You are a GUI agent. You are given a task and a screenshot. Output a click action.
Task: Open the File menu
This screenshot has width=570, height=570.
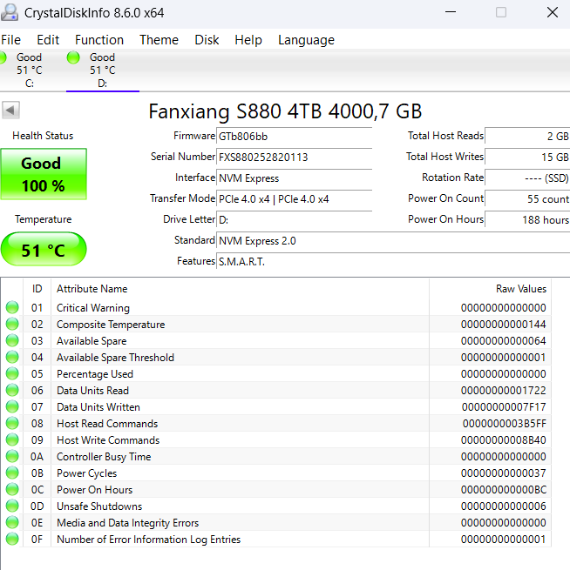pos(11,40)
